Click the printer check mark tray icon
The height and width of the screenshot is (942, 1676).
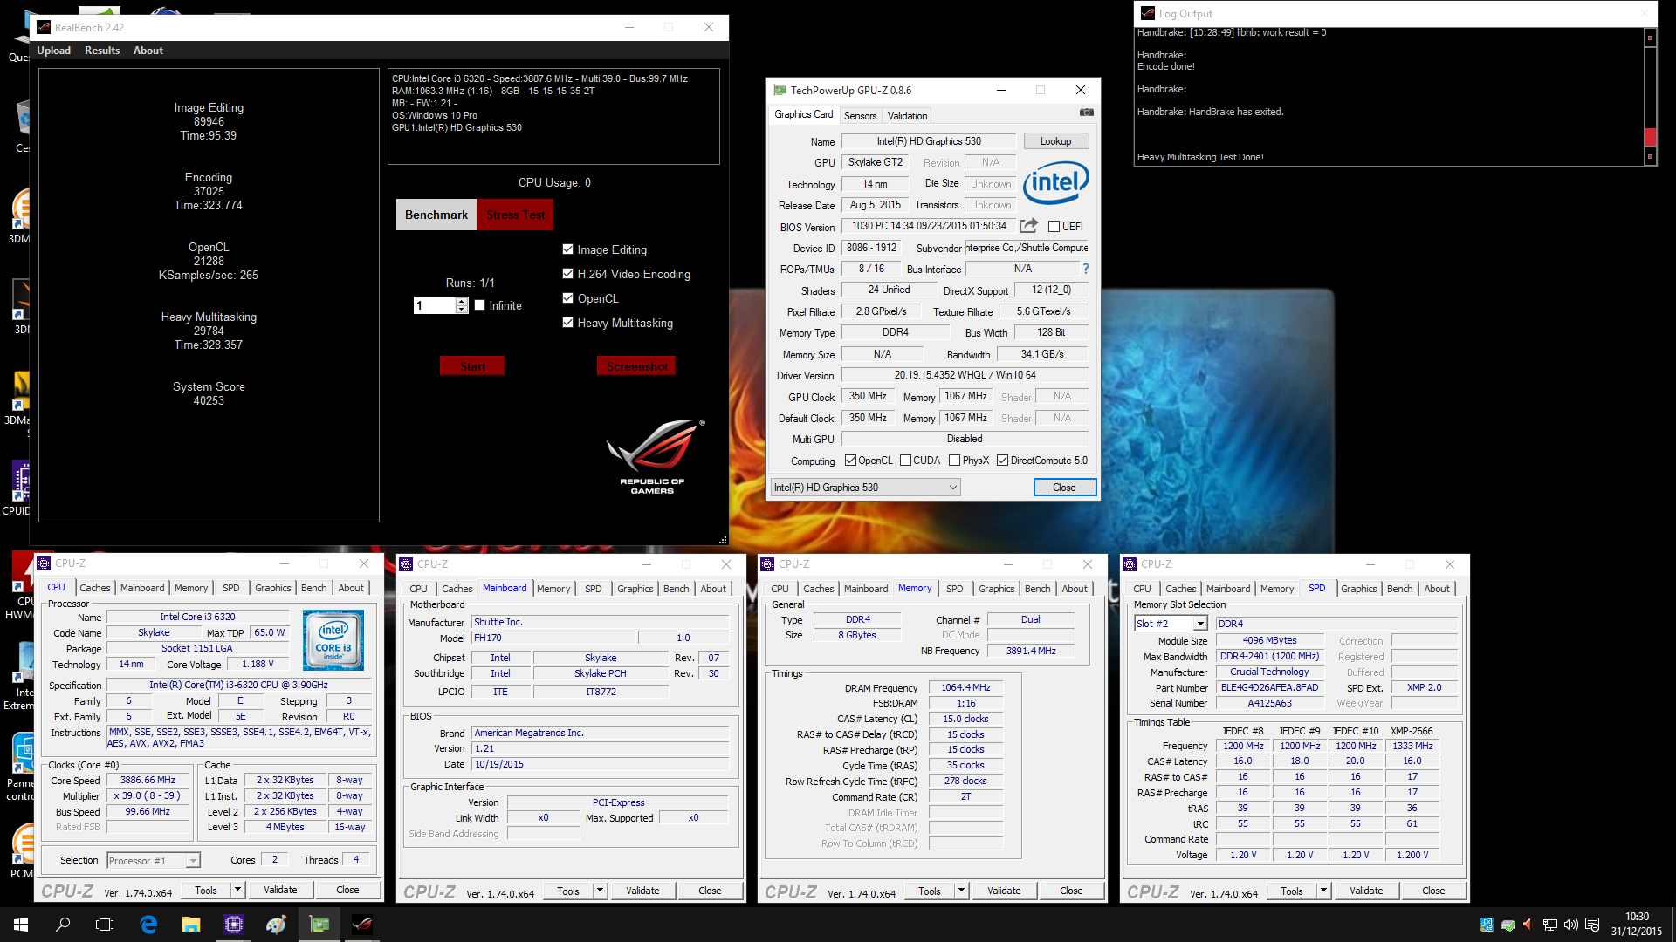tap(1508, 925)
